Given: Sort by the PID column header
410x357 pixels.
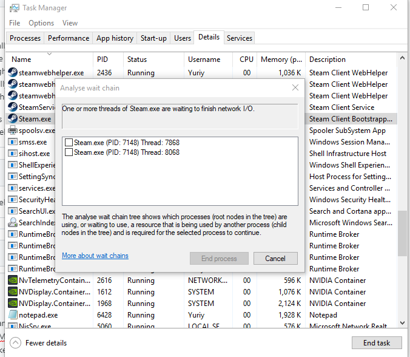Looking at the screenshot, I should pos(108,59).
